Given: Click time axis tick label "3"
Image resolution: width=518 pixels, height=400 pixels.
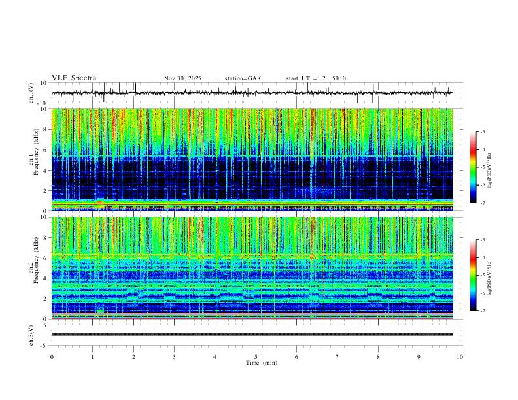Looking at the screenshot, I should (x=174, y=357).
